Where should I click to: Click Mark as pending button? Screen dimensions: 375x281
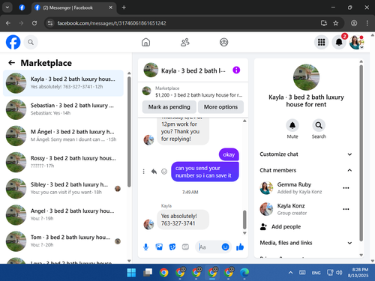(169, 107)
